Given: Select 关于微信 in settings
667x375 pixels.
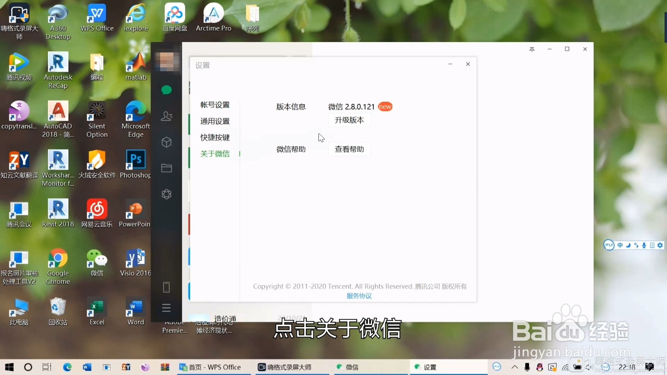Looking at the screenshot, I should click(215, 153).
